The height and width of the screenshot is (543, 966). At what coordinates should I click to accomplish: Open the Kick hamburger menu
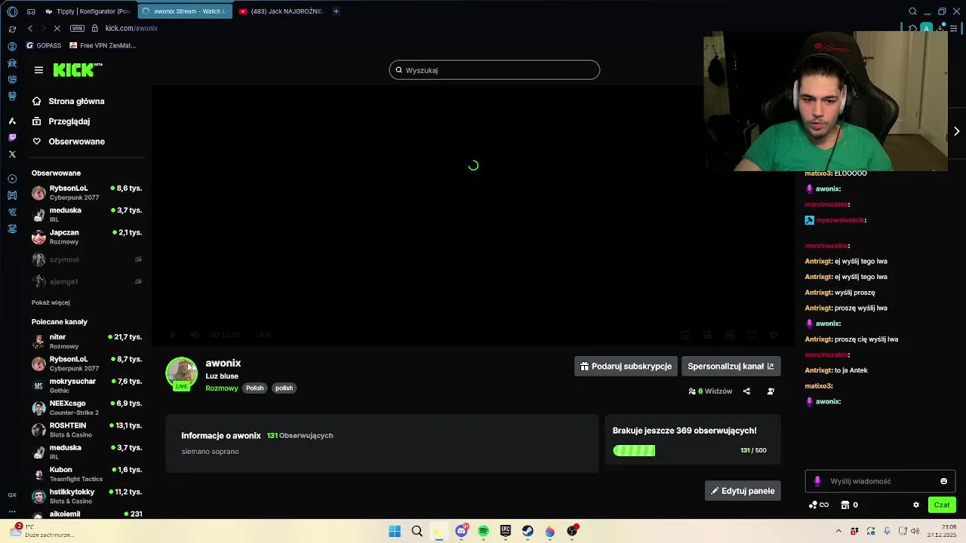[38, 70]
